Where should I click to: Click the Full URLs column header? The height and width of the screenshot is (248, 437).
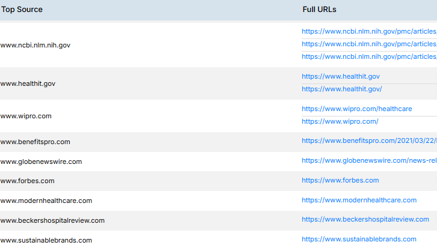(319, 10)
